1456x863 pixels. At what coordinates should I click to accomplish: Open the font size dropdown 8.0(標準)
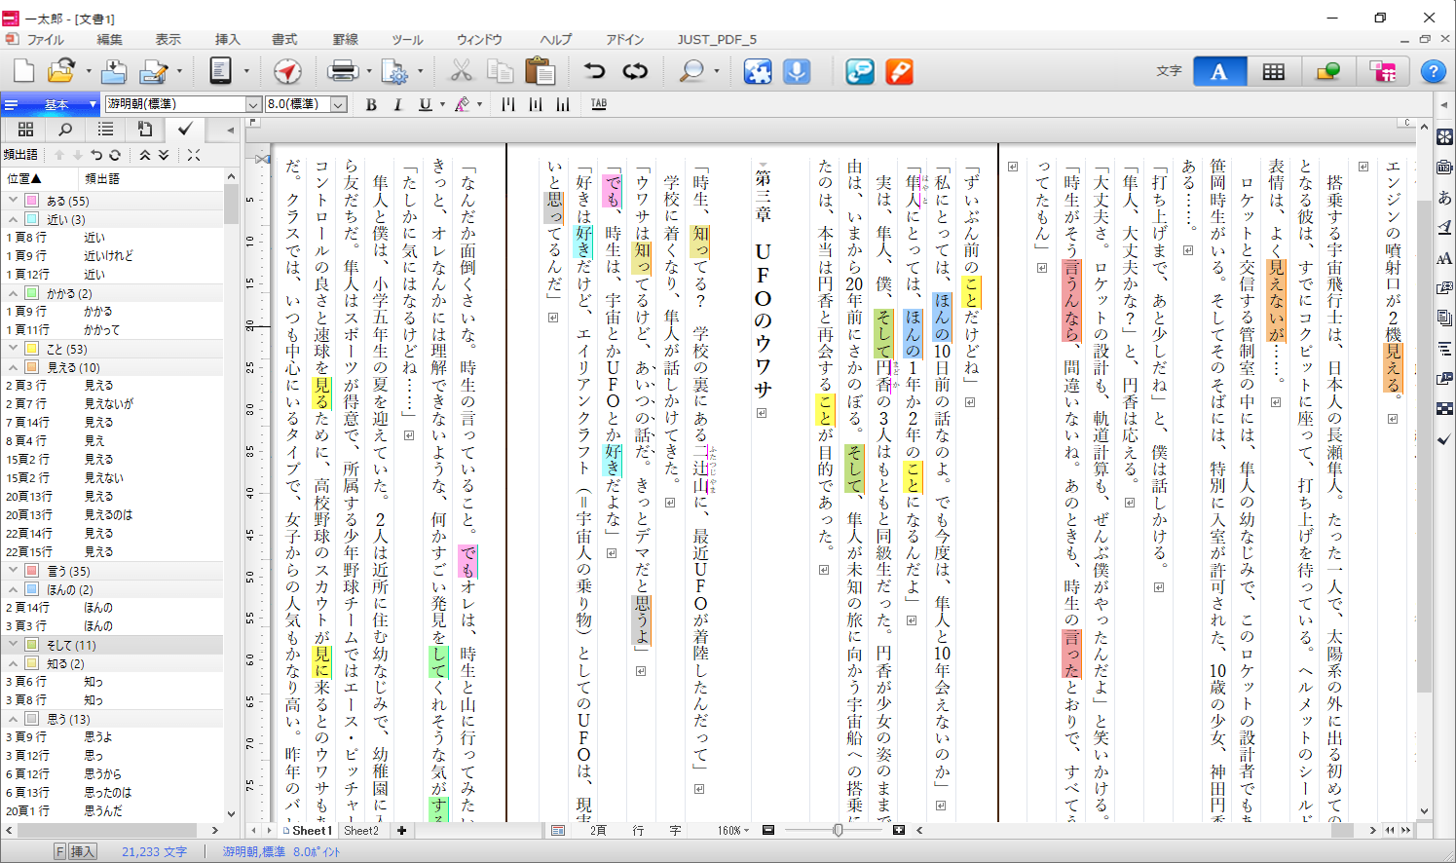[x=339, y=104]
